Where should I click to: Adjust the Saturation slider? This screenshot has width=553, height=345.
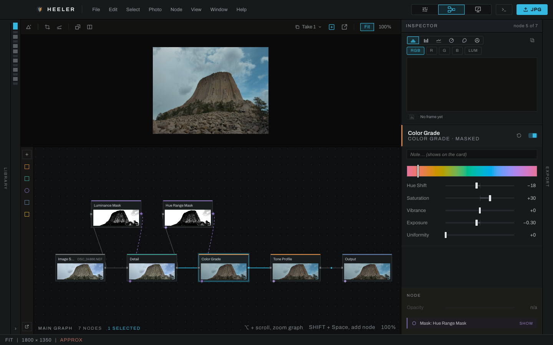480,198
